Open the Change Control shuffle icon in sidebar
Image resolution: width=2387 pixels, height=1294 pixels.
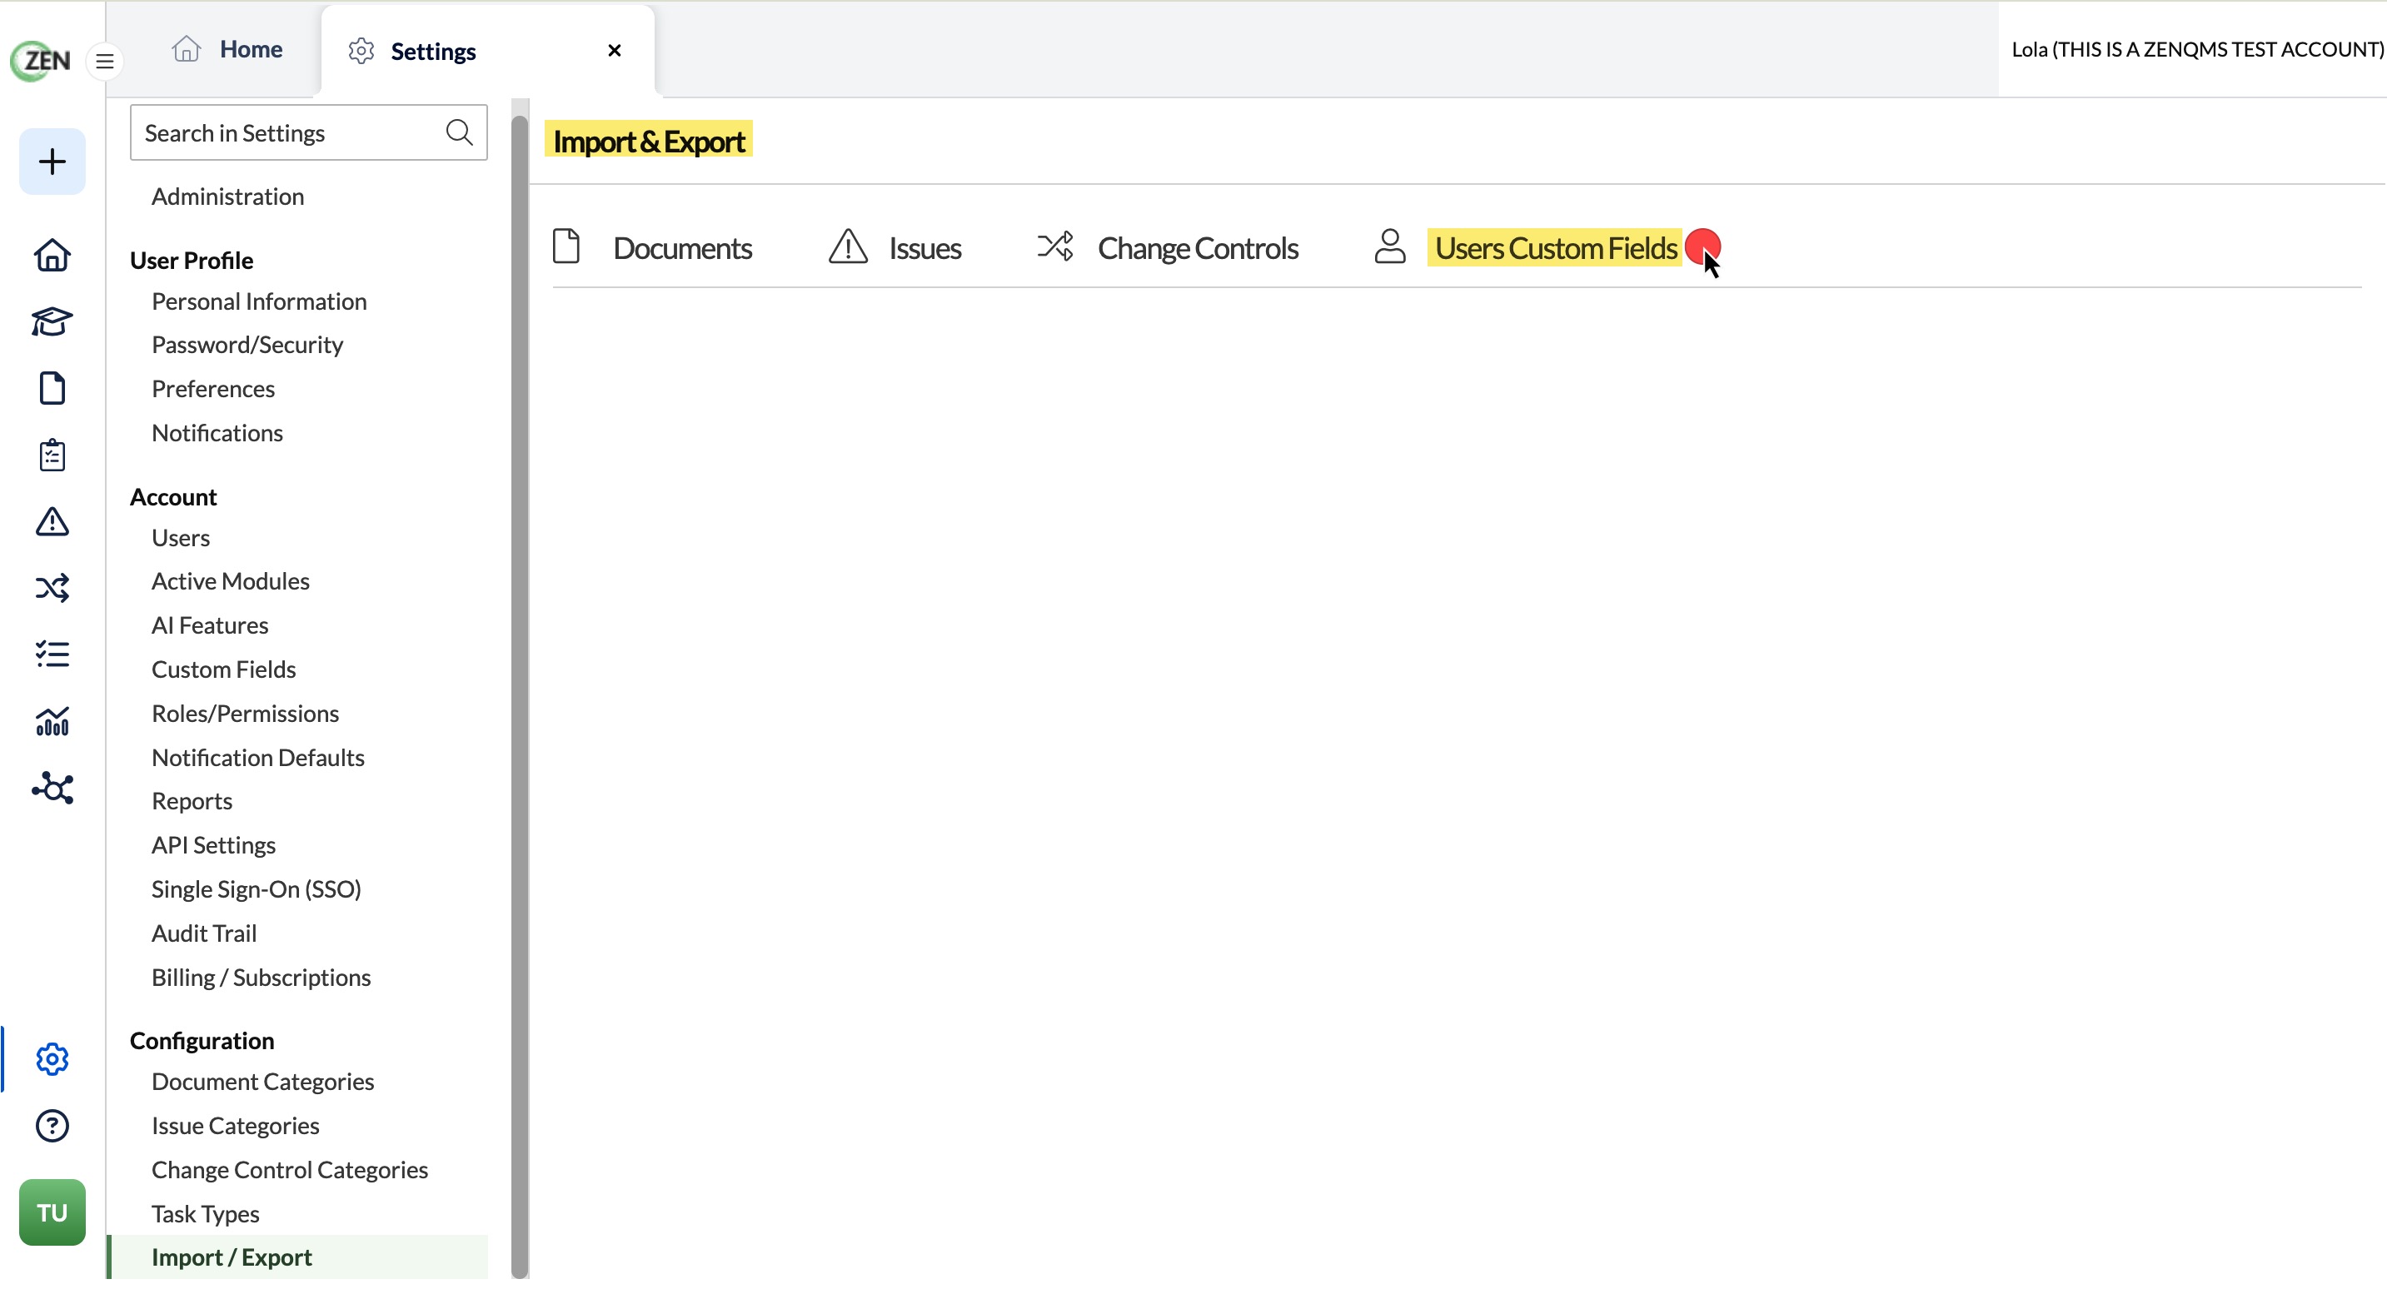(52, 589)
